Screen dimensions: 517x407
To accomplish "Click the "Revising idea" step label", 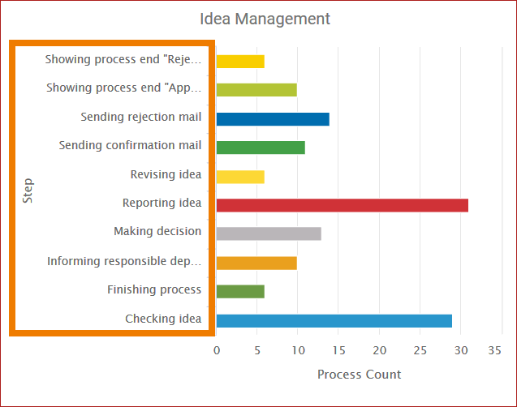I will (166, 174).
